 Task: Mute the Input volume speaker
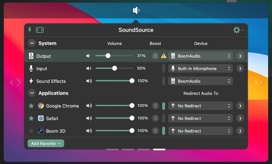tap(89, 68)
